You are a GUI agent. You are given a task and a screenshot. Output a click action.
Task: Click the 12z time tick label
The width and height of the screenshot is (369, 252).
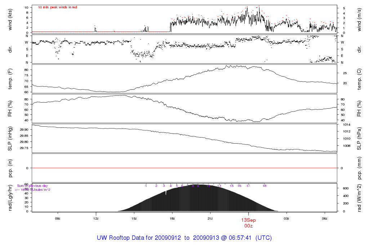(96, 219)
